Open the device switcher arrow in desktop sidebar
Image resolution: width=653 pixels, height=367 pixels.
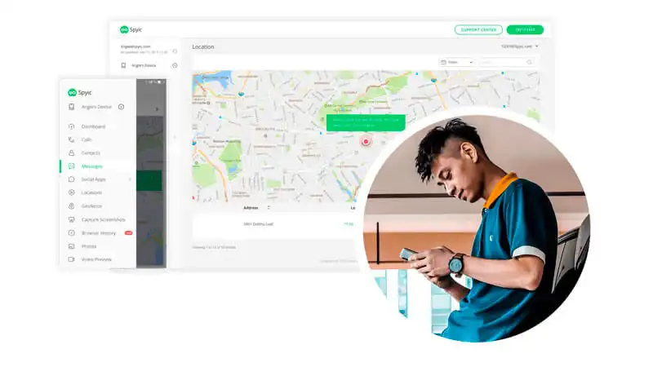(175, 65)
